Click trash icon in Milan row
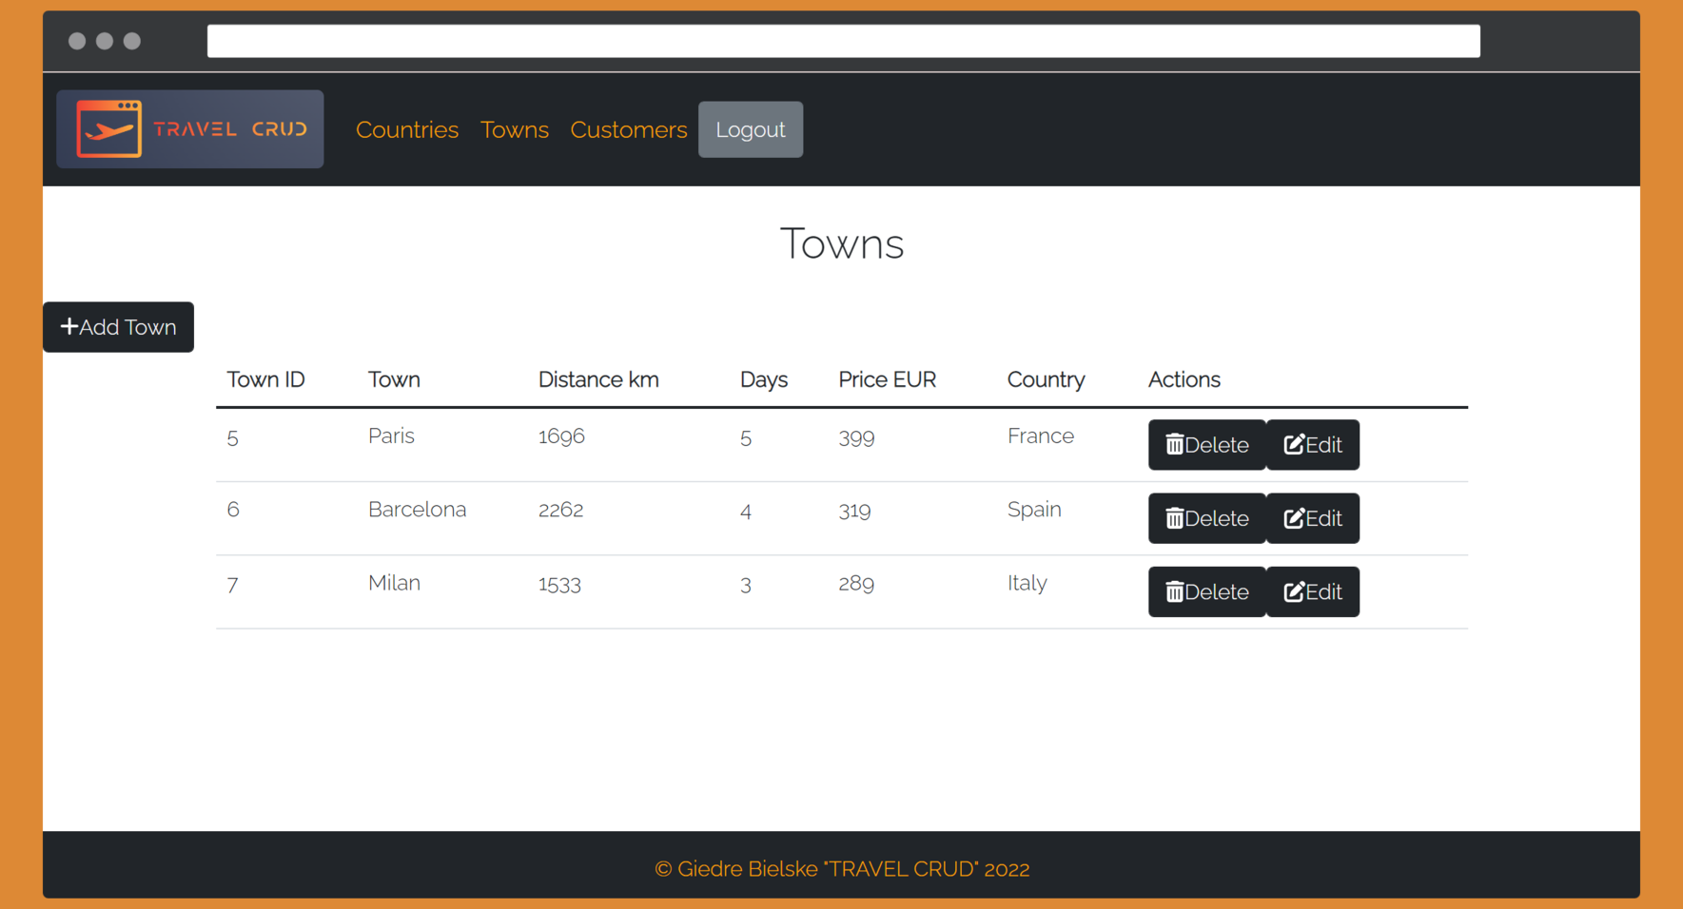The image size is (1683, 909). coord(1174,592)
